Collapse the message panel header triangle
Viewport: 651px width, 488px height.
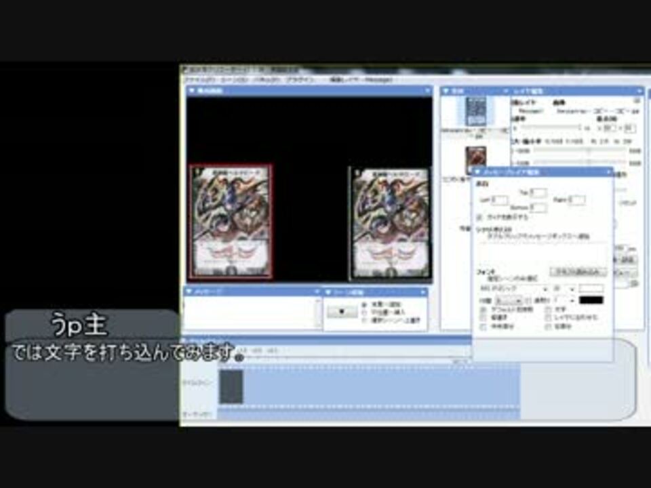click(189, 291)
